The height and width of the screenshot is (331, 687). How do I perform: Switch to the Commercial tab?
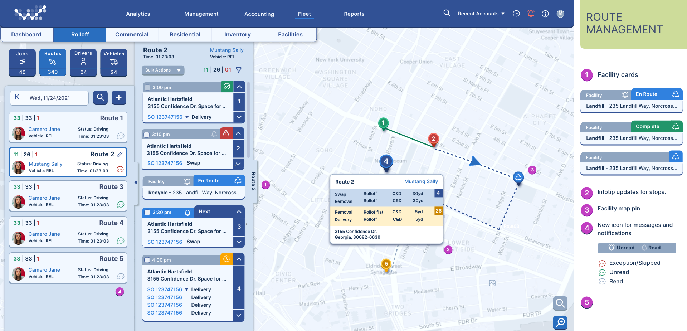(x=132, y=35)
